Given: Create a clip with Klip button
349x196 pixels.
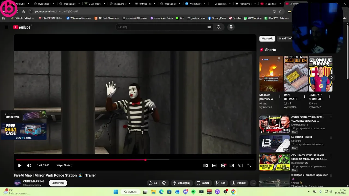Looking at the screenshot, I should click(x=220, y=183).
